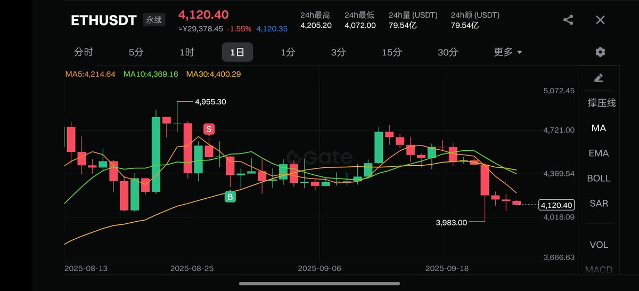Tap the -1.55% change percentage
The width and height of the screenshot is (639, 291).
coord(239,29)
